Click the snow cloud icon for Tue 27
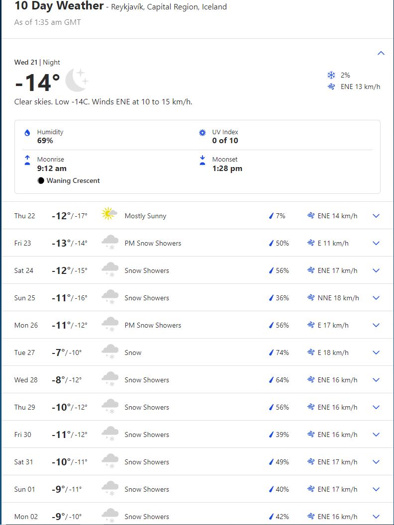This screenshot has height=525, width=394. tap(110, 351)
